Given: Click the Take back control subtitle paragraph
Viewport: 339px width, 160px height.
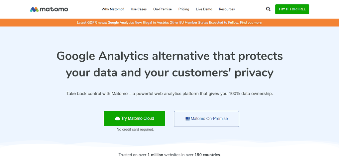Looking at the screenshot, I should tap(169, 94).
